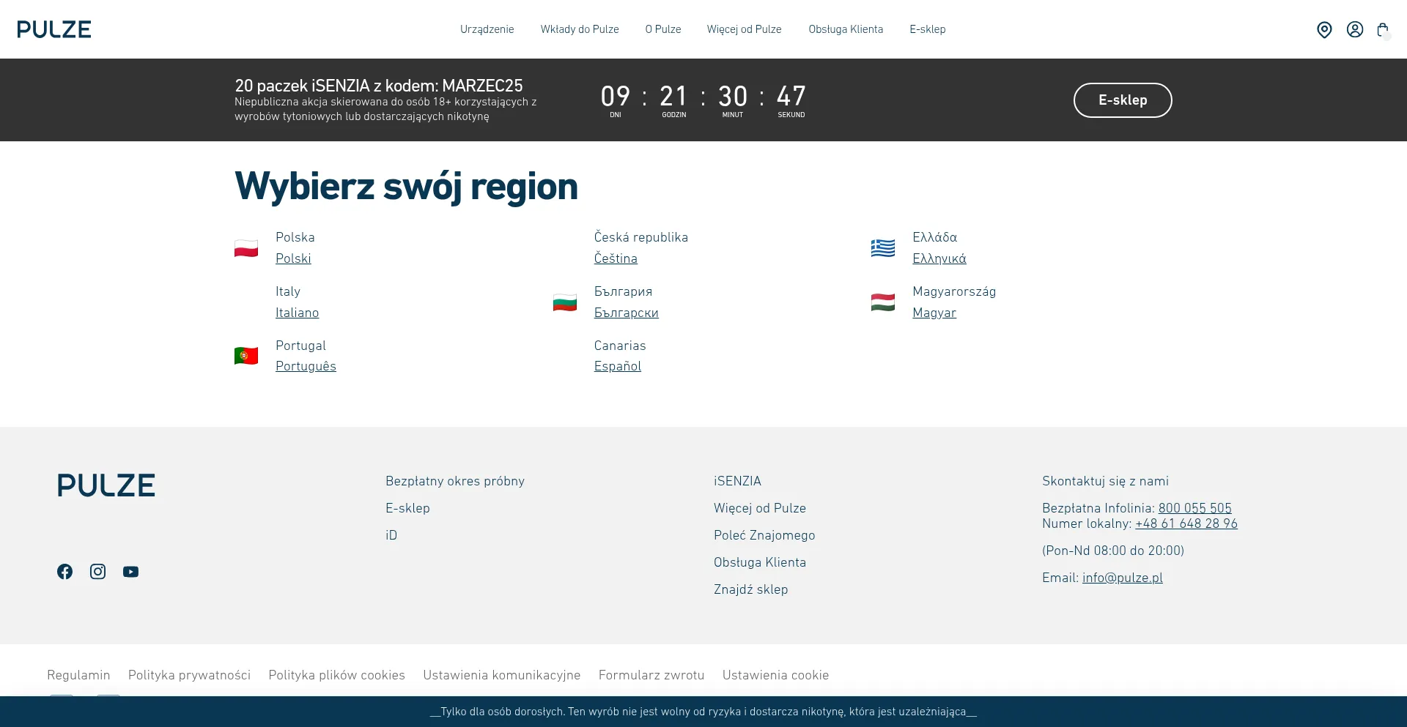Open the shopping bag cart icon
The height and width of the screenshot is (727, 1407).
1384,29
